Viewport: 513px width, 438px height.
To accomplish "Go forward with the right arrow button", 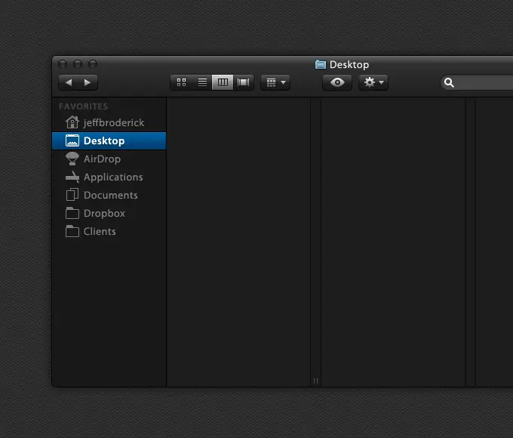I will (88, 82).
